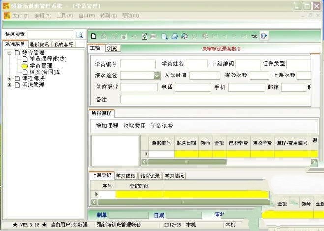
Task: Click the Copy record toolbar icon
Action: point(104,36)
